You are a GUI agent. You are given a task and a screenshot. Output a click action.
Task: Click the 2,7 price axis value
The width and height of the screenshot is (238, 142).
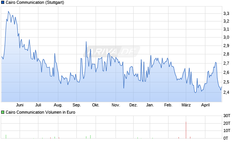(226, 63)
